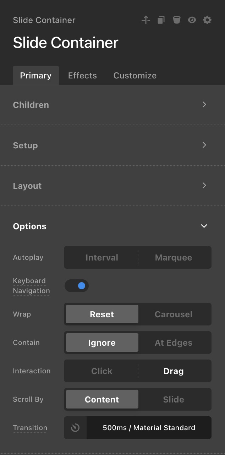Enable Interval autoplay

tap(102, 257)
